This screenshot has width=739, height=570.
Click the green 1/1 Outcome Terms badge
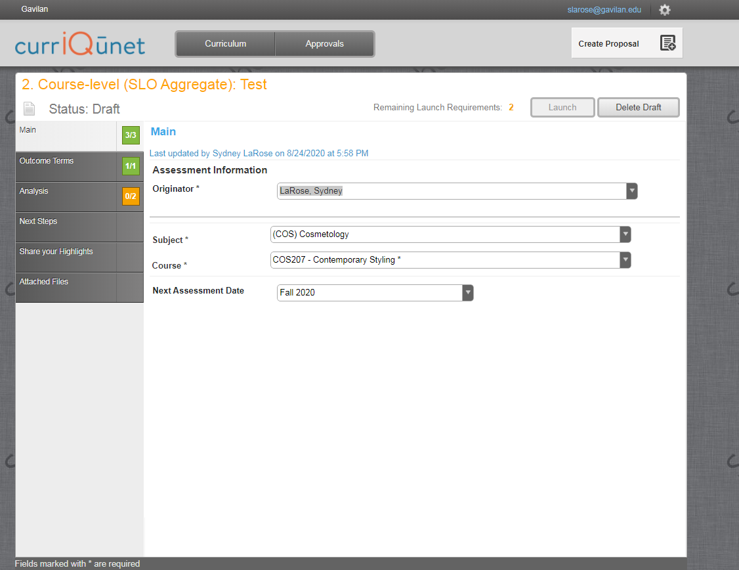(x=131, y=166)
